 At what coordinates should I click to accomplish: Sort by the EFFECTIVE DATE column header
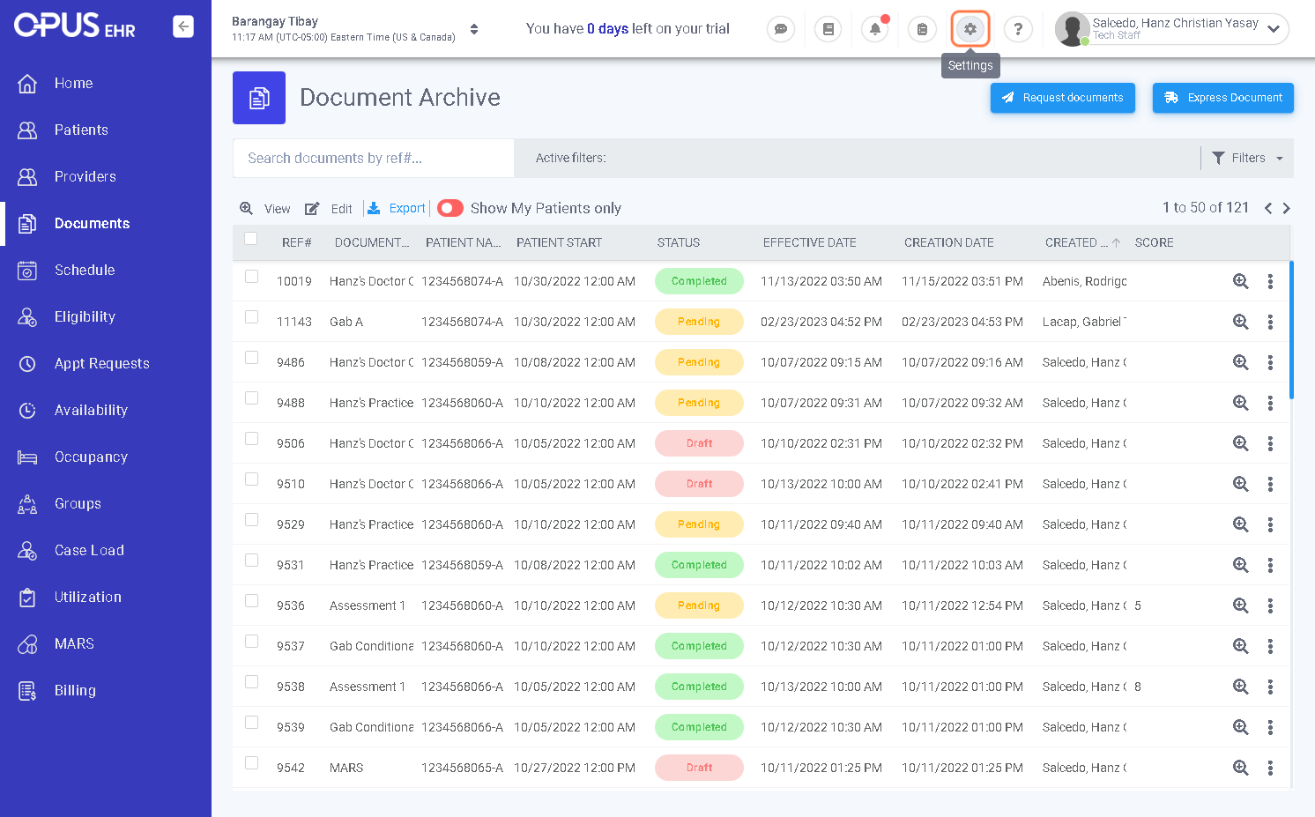point(809,242)
